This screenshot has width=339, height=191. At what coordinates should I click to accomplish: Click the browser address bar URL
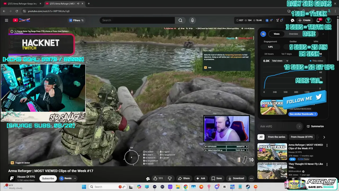point(49,11)
